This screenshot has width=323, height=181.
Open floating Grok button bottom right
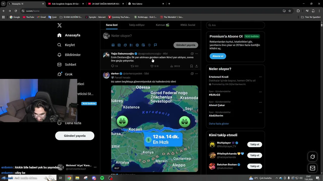tap(312, 157)
